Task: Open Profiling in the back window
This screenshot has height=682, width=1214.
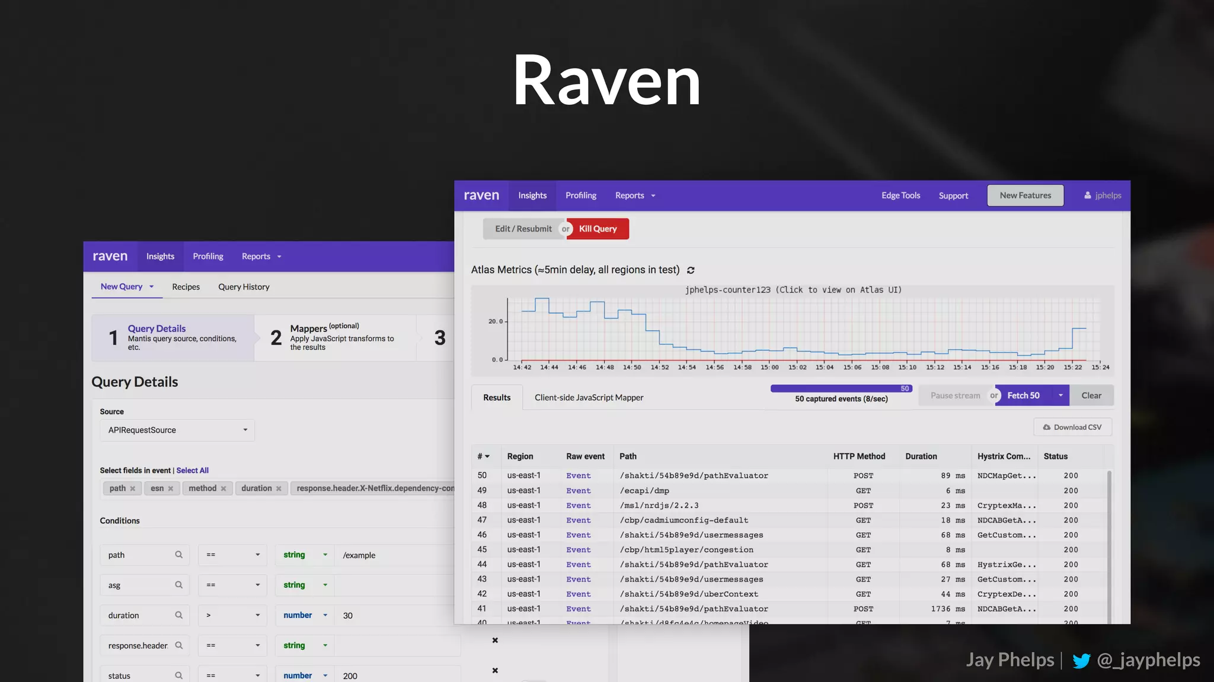Action: 208,256
